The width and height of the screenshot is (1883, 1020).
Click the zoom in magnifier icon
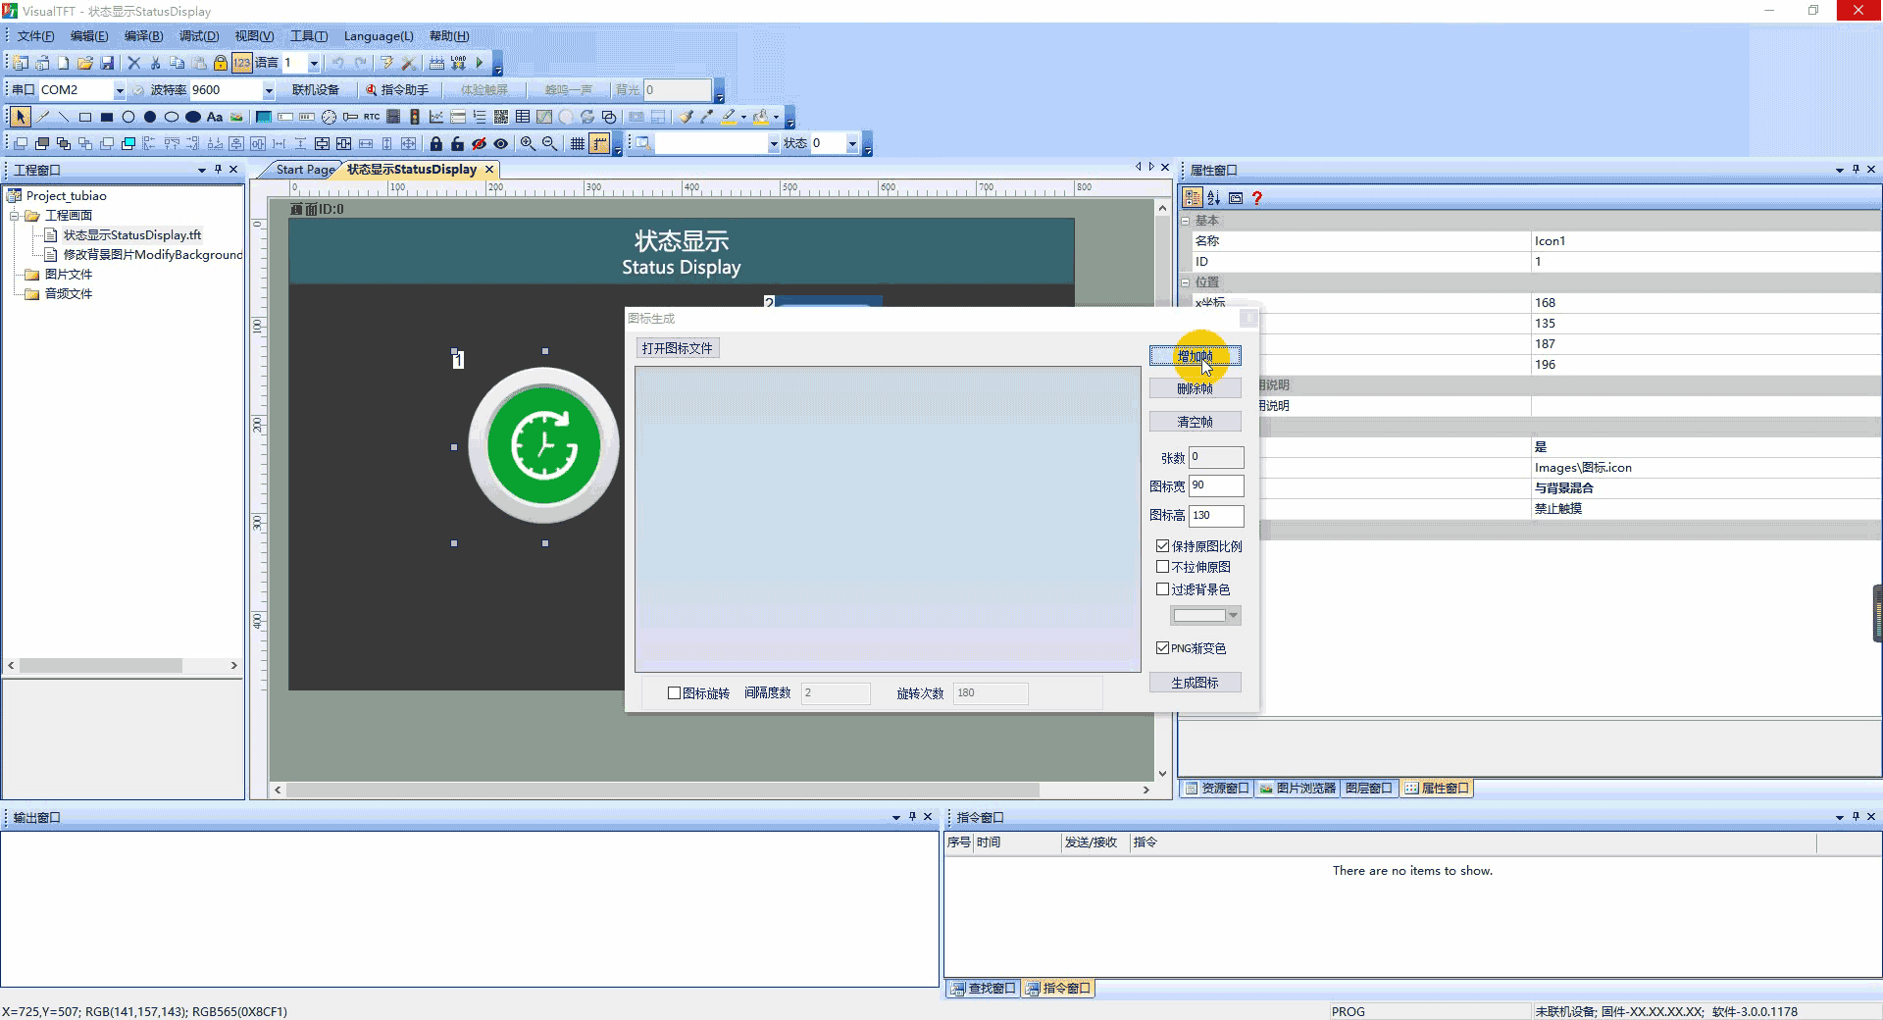[x=528, y=143]
